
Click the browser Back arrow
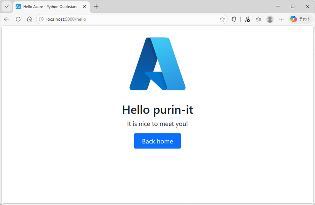point(7,19)
